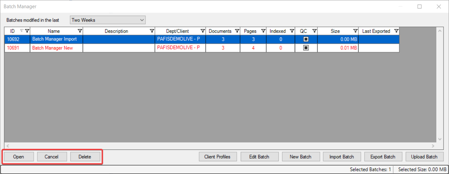This screenshot has height=174, width=449.
Task: Click the Pages column filter icon
Action: 263,31
